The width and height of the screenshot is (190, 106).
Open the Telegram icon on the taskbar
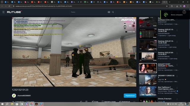pyautogui.click(x=42, y=104)
